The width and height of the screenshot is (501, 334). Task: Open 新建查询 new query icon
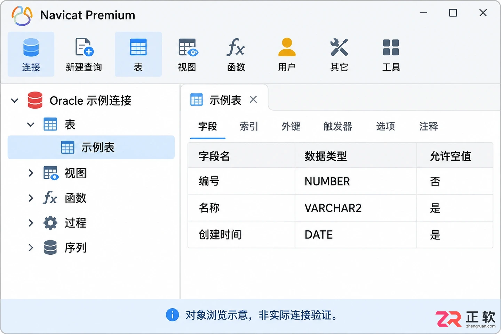[x=85, y=47]
